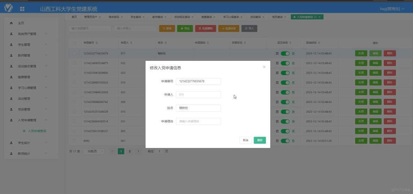Toggle 是否审核 switch for applicant 032 row
The image size is (413, 194).
pos(285,63)
